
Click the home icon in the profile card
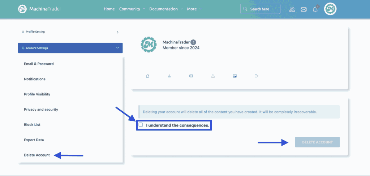point(148,76)
